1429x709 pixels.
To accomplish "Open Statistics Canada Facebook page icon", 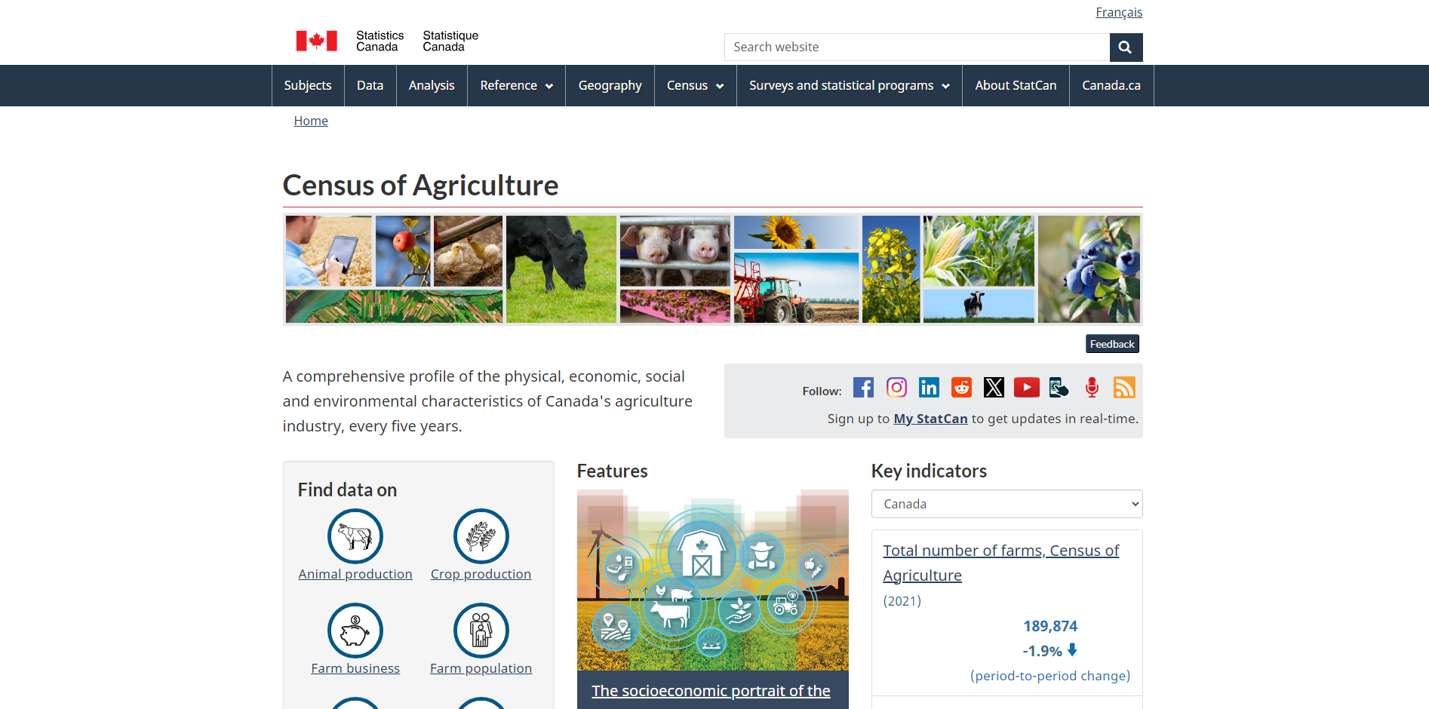I will click(x=863, y=388).
